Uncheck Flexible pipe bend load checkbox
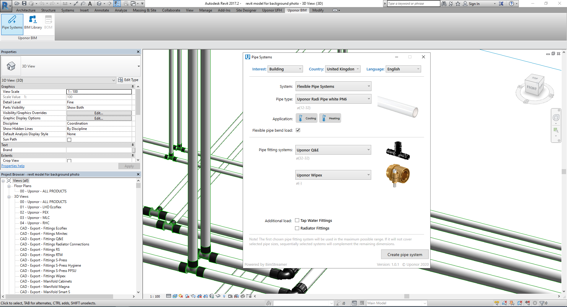Viewport: 567px width, 307px height. coord(298,130)
